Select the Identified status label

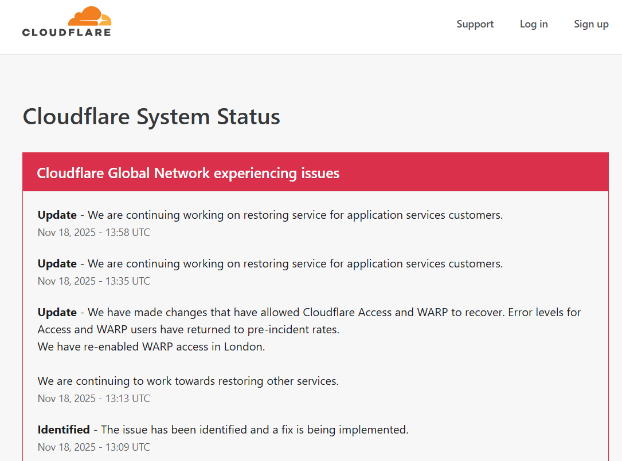click(63, 429)
